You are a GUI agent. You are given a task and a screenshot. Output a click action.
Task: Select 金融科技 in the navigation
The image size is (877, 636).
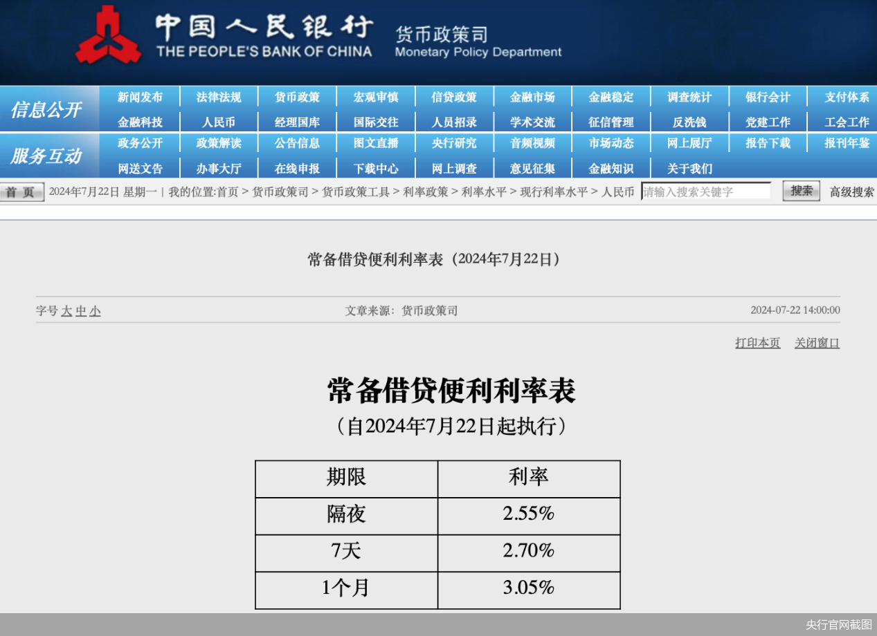coord(140,122)
